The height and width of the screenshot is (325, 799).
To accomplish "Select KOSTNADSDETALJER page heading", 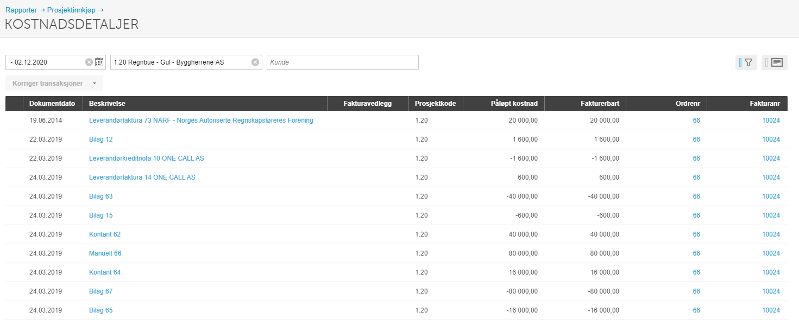I will pyautogui.click(x=72, y=24).
